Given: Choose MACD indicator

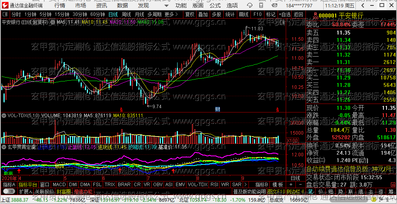Looking at the screenshot, I should [59, 184].
